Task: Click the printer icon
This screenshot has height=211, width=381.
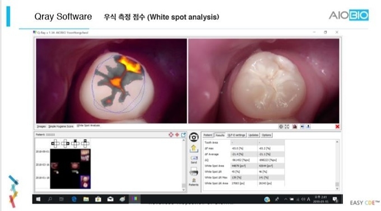Action: tap(193, 171)
